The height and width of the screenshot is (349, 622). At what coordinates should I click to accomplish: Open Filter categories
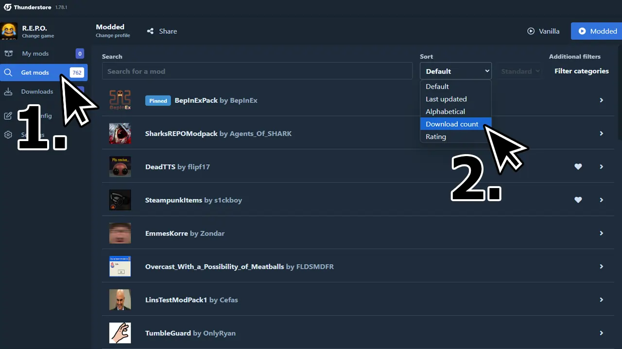581,71
